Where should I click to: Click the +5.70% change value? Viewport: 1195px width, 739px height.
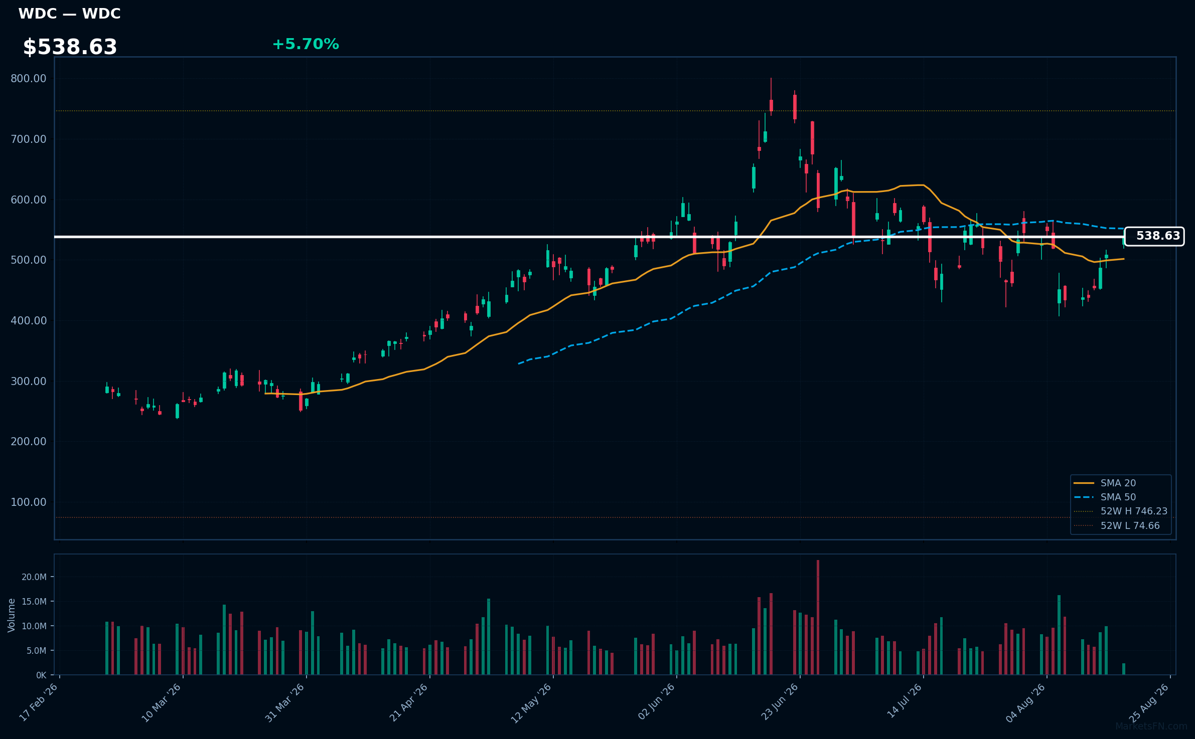pyautogui.click(x=306, y=45)
